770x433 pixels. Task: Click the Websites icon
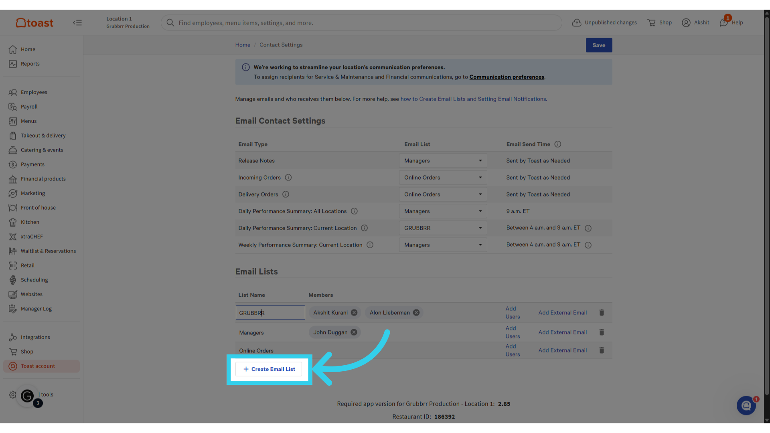pos(13,294)
